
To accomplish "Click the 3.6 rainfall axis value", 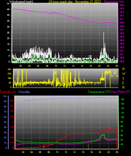I will (x=12, y=101).
